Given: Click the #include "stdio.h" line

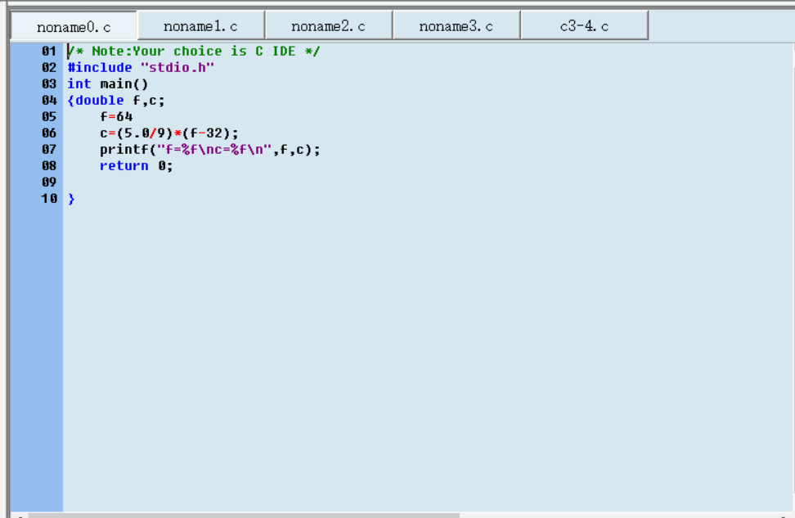Looking at the screenshot, I should pos(141,67).
